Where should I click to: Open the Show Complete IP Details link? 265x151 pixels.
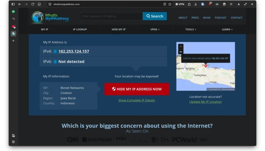(137, 100)
